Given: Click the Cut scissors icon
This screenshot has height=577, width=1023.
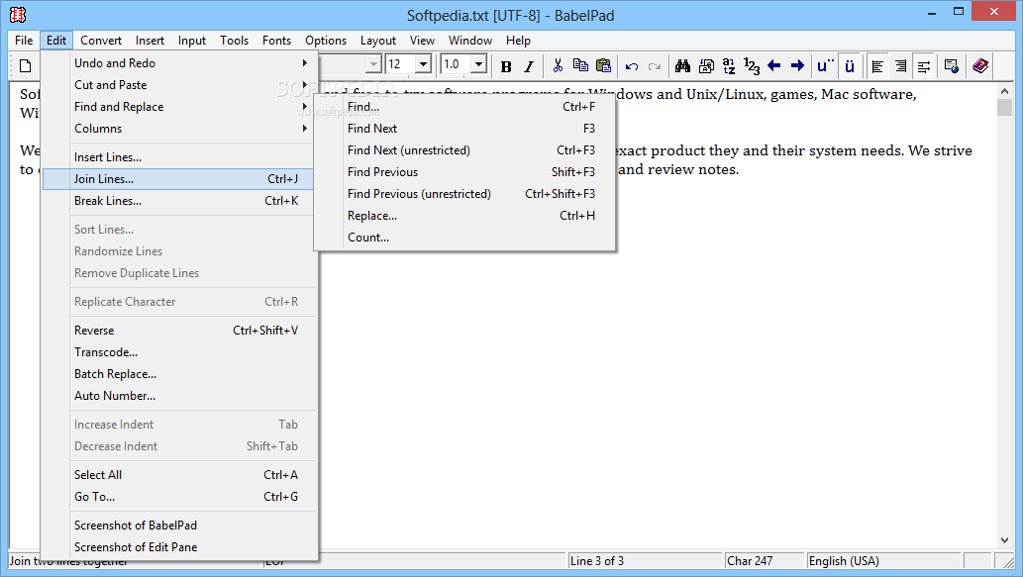Looking at the screenshot, I should click(558, 66).
